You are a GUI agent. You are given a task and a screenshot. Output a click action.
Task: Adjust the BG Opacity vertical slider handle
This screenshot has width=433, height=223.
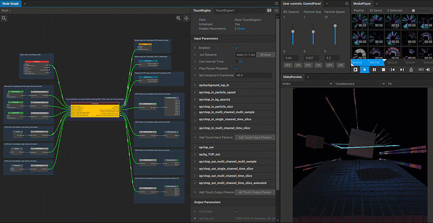pos(293,31)
